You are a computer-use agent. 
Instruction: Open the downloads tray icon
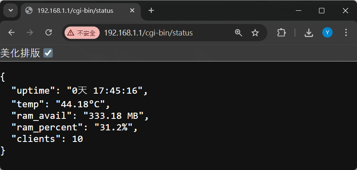tap(309, 33)
